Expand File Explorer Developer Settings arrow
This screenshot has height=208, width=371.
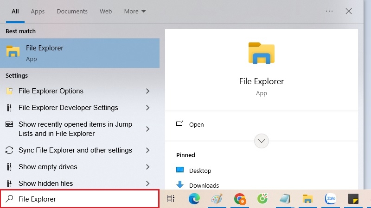pos(147,108)
